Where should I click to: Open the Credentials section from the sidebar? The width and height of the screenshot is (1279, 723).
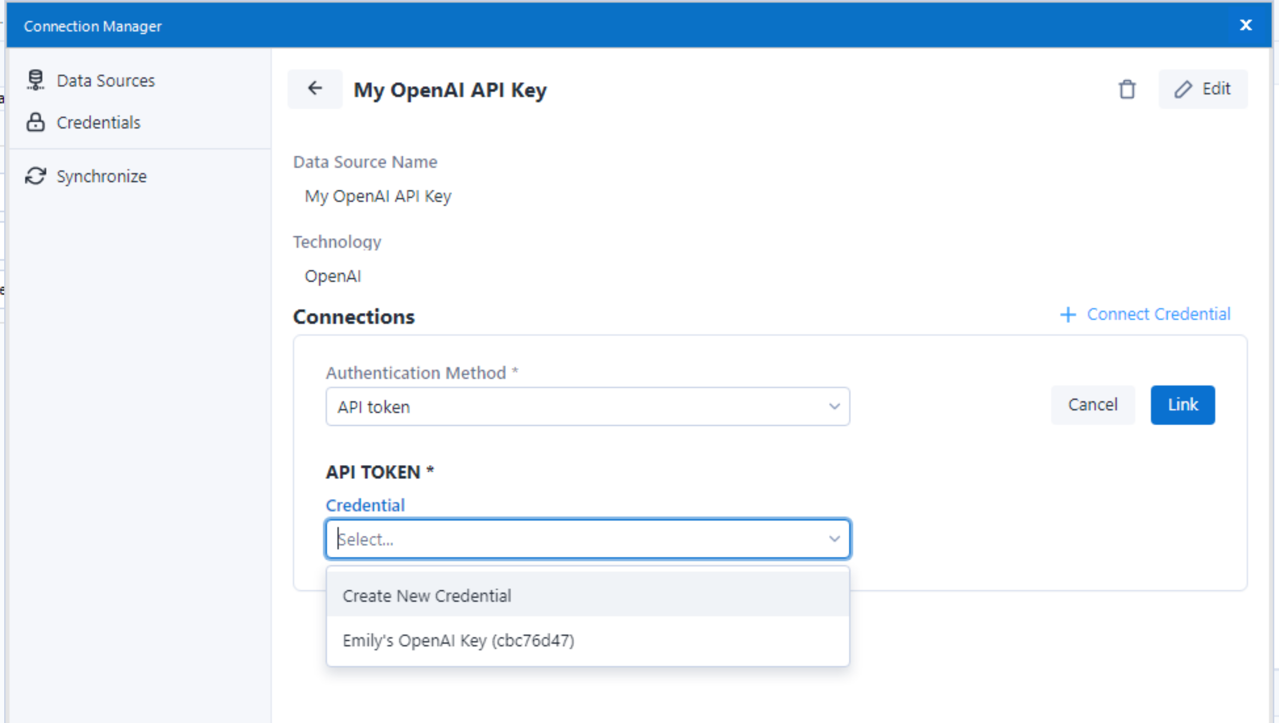click(x=99, y=122)
